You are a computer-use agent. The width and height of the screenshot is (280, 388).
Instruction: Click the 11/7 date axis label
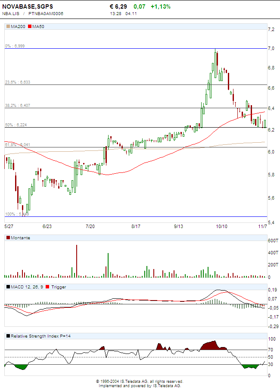point(262,226)
